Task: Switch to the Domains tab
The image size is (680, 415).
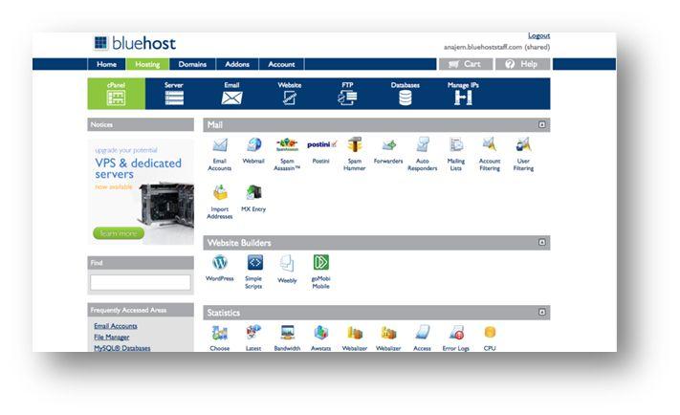Action: tap(192, 64)
